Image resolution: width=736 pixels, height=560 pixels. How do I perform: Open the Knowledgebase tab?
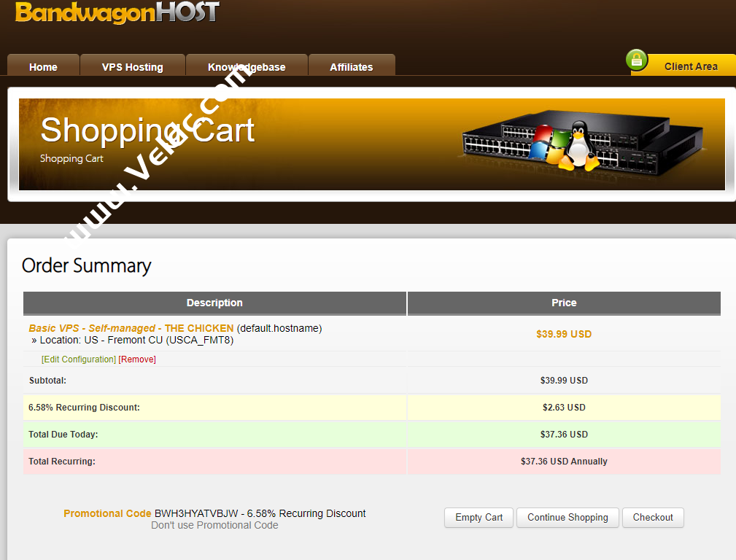click(x=247, y=66)
